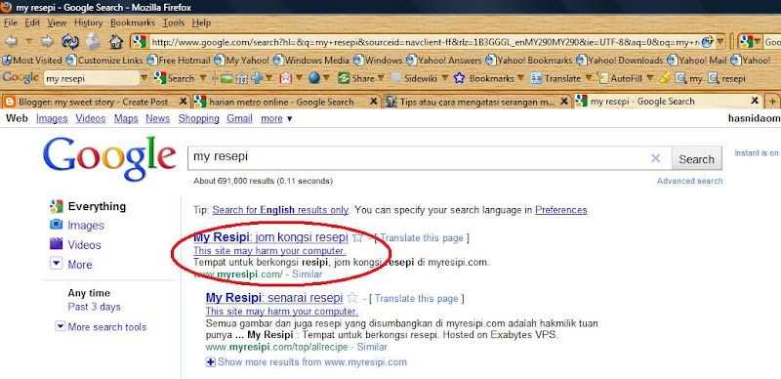Click the Google logo
781x379 pixels.
[x=109, y=158]
